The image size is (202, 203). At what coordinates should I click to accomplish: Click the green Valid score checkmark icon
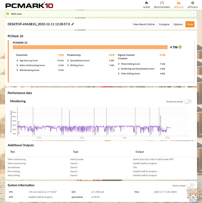point(8,14)
